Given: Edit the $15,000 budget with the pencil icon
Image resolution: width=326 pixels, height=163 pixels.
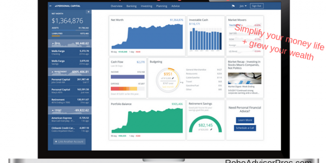Looking at the screenshot, I should [x=173, y=78].
